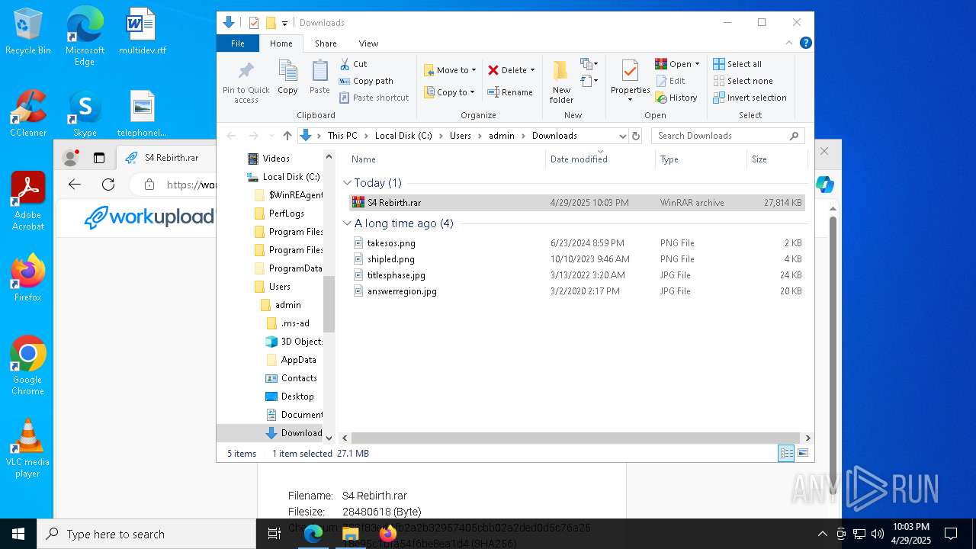The width and height of the screenshot is (976, 549).
Task: Go up one folder level arrow
Action: click(287, 136)
